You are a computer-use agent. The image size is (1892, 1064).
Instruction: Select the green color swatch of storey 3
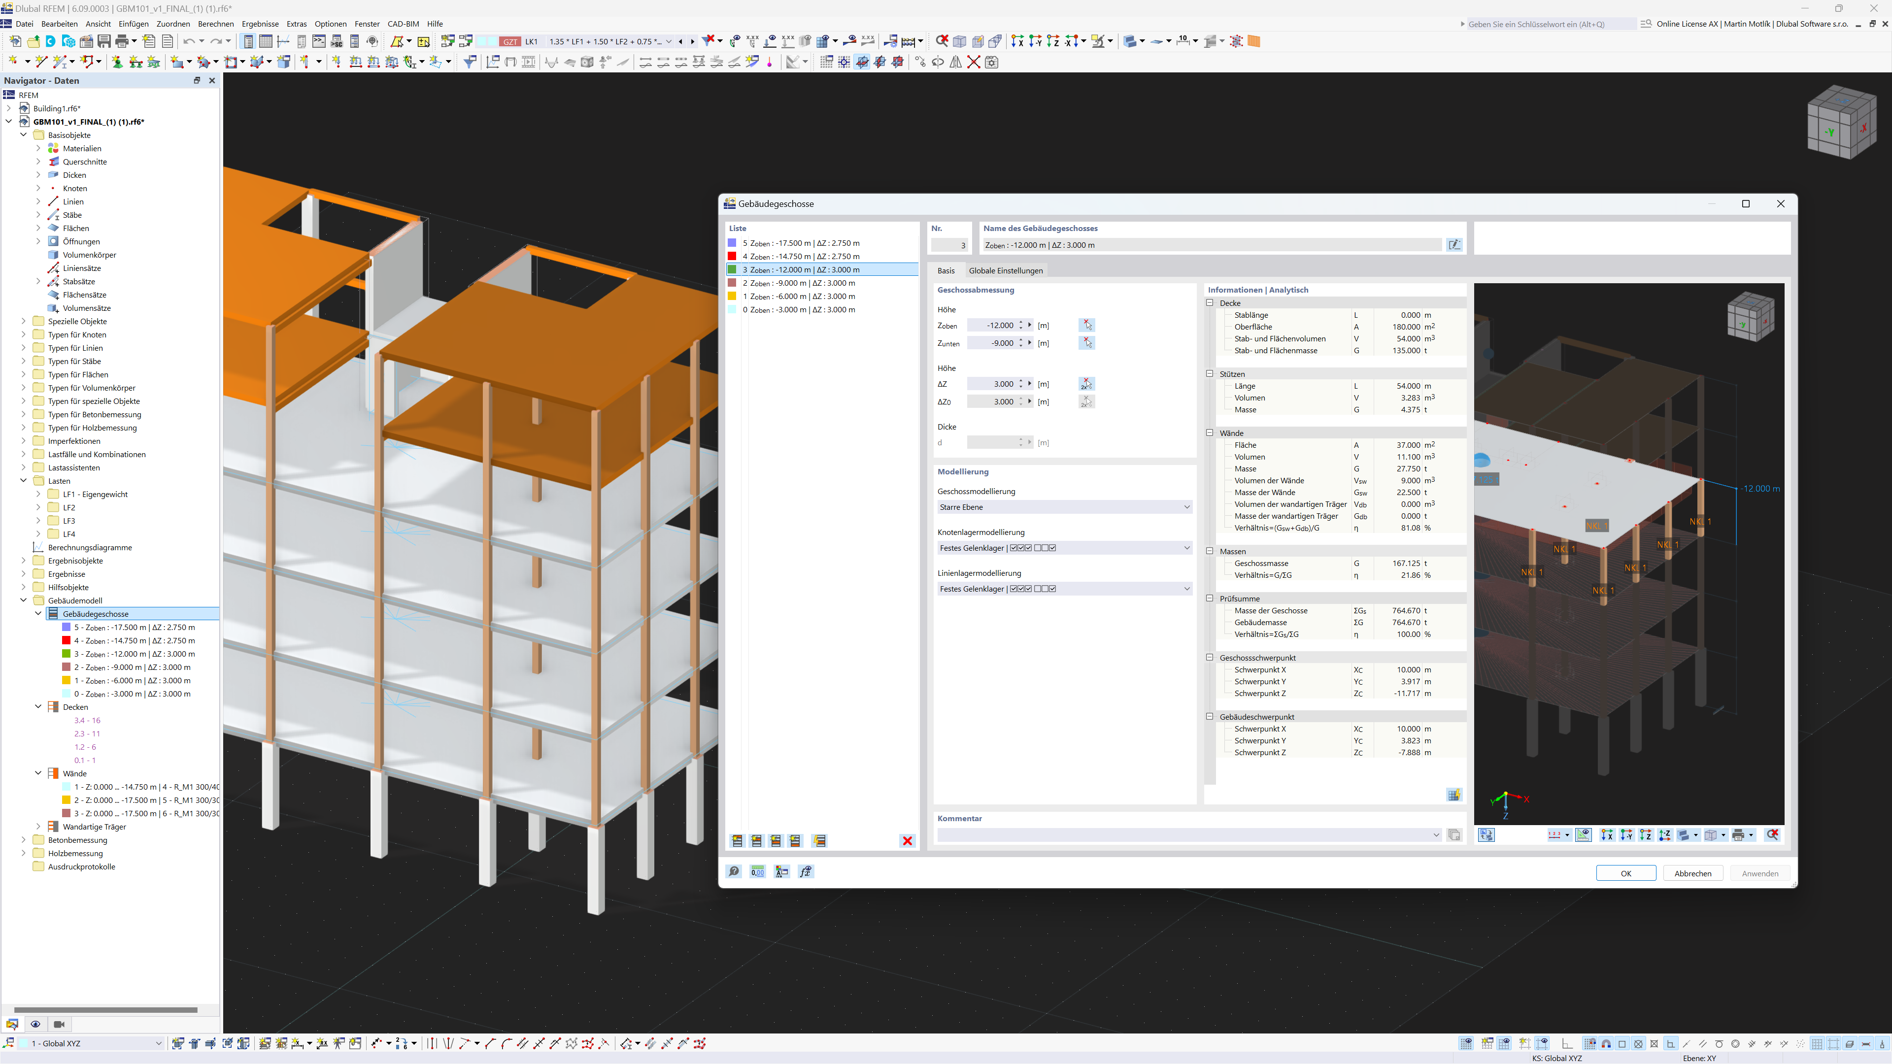pyautogui.click(x=732, y=269)
